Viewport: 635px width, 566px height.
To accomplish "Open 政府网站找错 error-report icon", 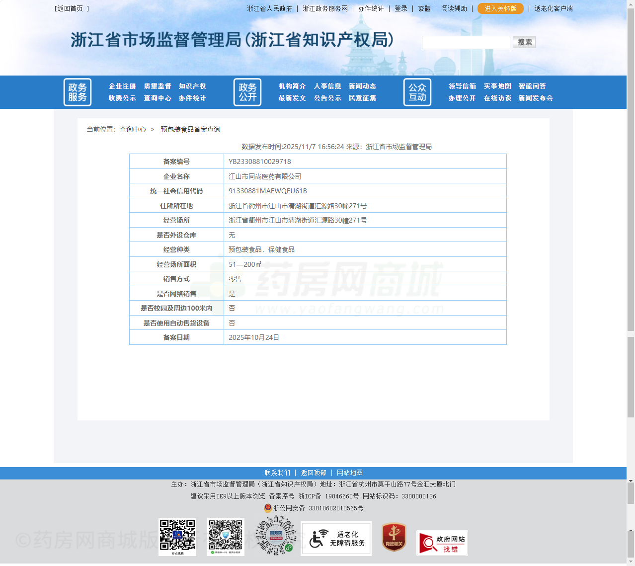I will tap(442, 543).
